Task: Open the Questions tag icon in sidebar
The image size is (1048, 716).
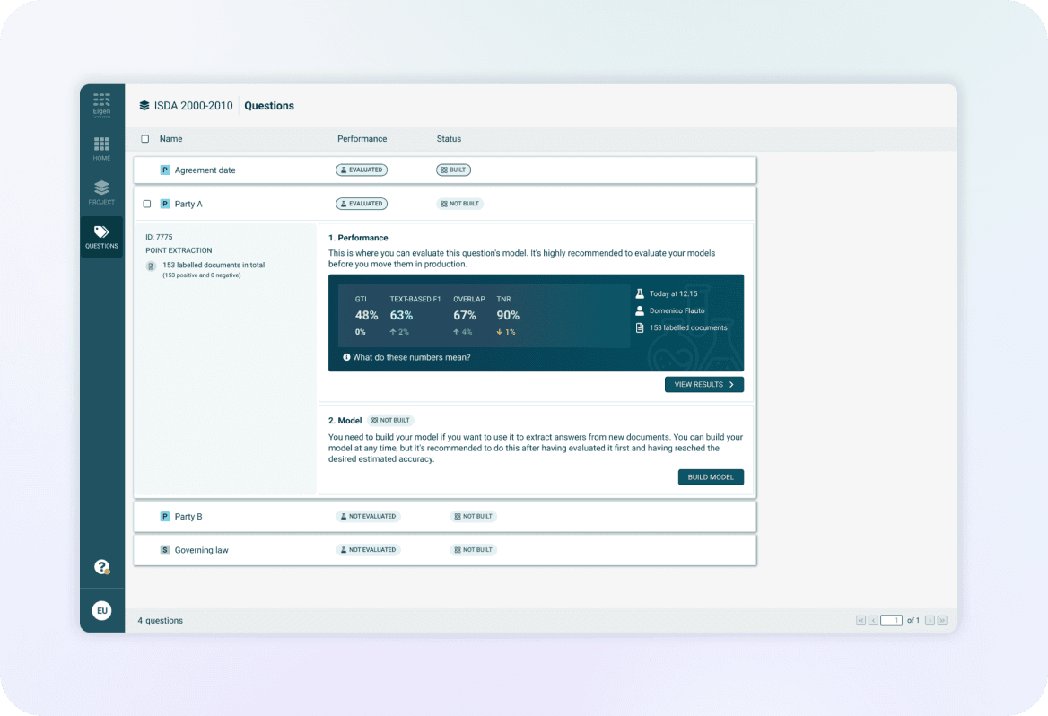Action: 101,237
